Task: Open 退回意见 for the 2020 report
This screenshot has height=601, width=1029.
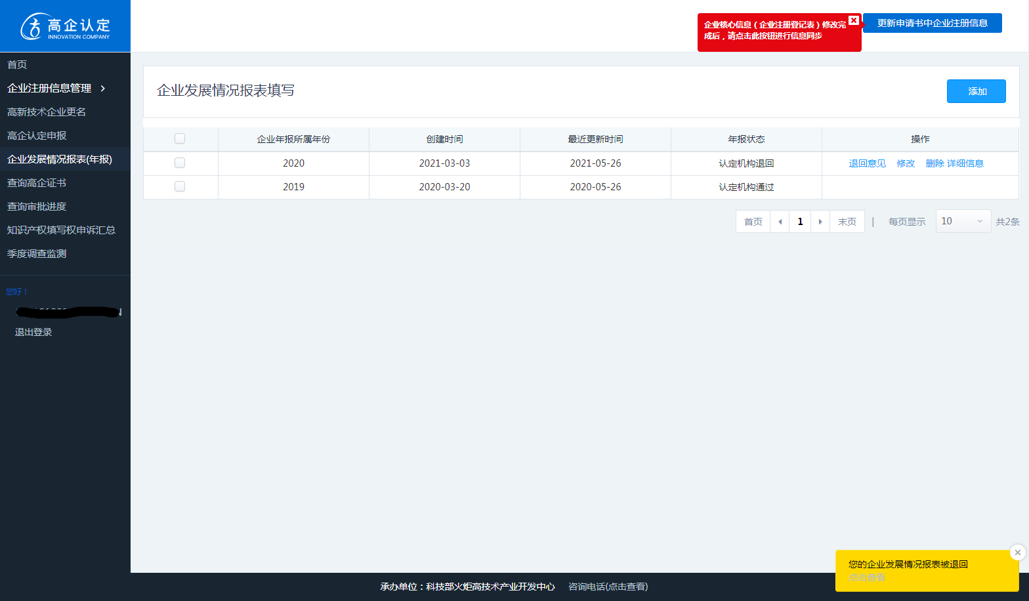Action: coord(867,163)
